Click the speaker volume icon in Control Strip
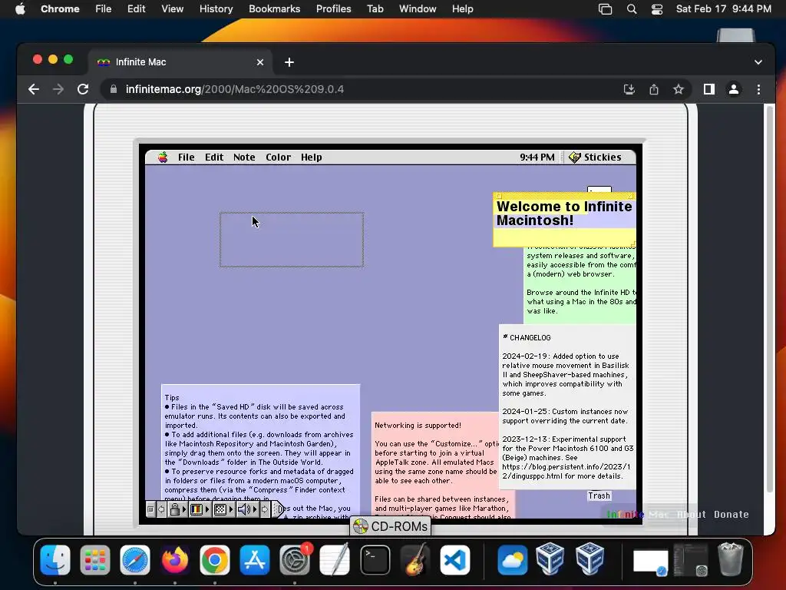786x590 pixels. click(x=245, y=510)
